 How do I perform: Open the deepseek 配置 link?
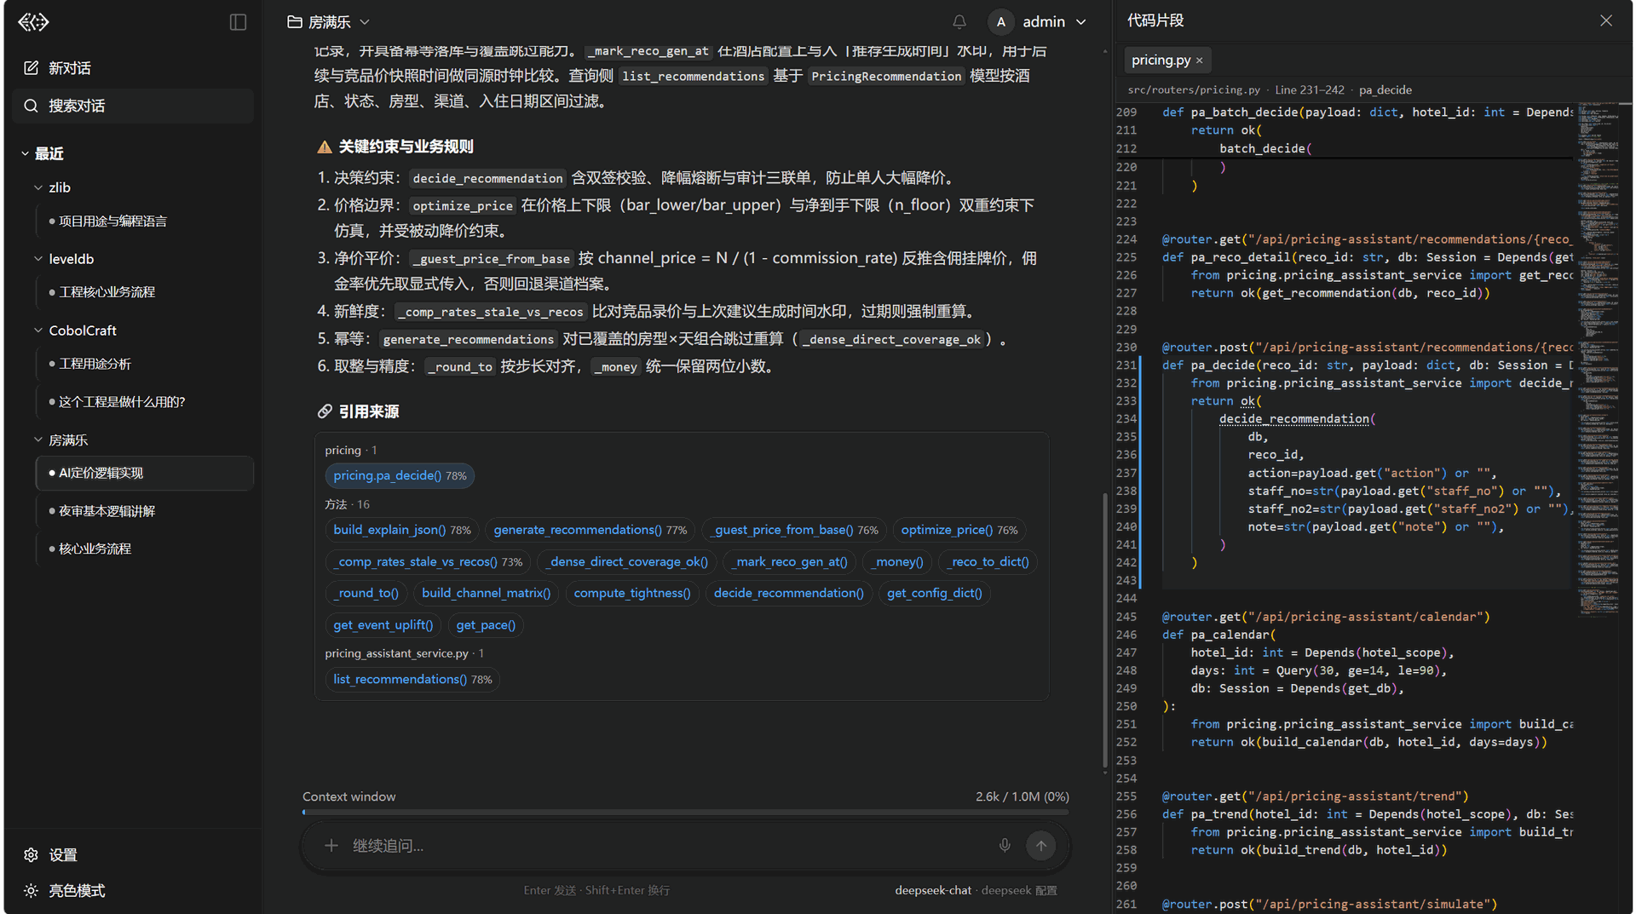(x=1019, y=890)
